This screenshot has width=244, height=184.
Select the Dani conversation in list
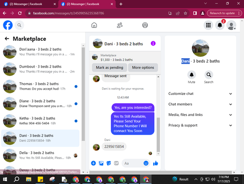pyautogui.click(x=41, y=138)
